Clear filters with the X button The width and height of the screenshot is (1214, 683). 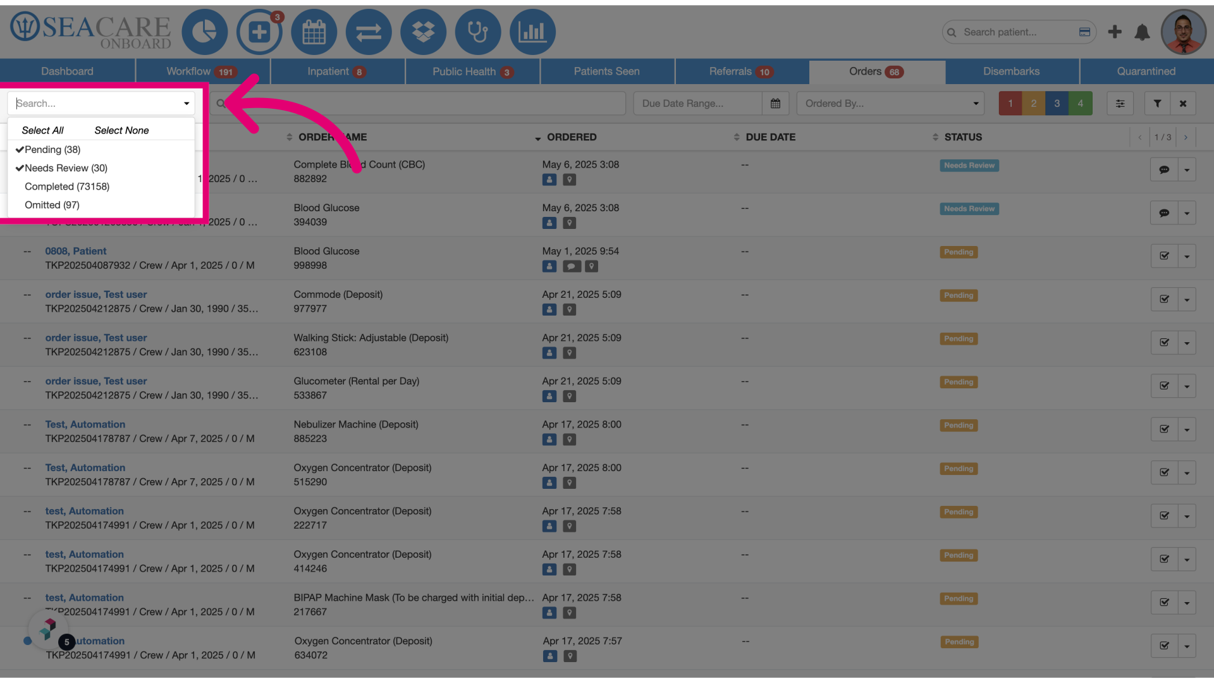click(1183, 103)
